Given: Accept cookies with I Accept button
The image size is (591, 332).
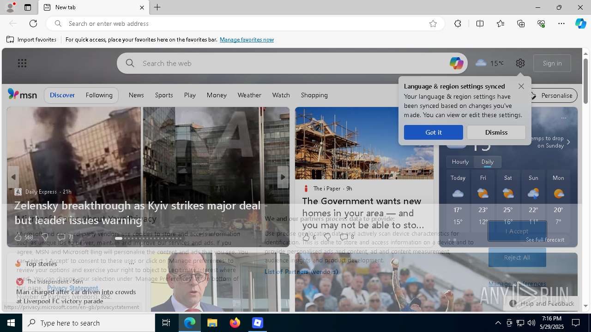Looking at the screenshot, I should pos(517,231).
